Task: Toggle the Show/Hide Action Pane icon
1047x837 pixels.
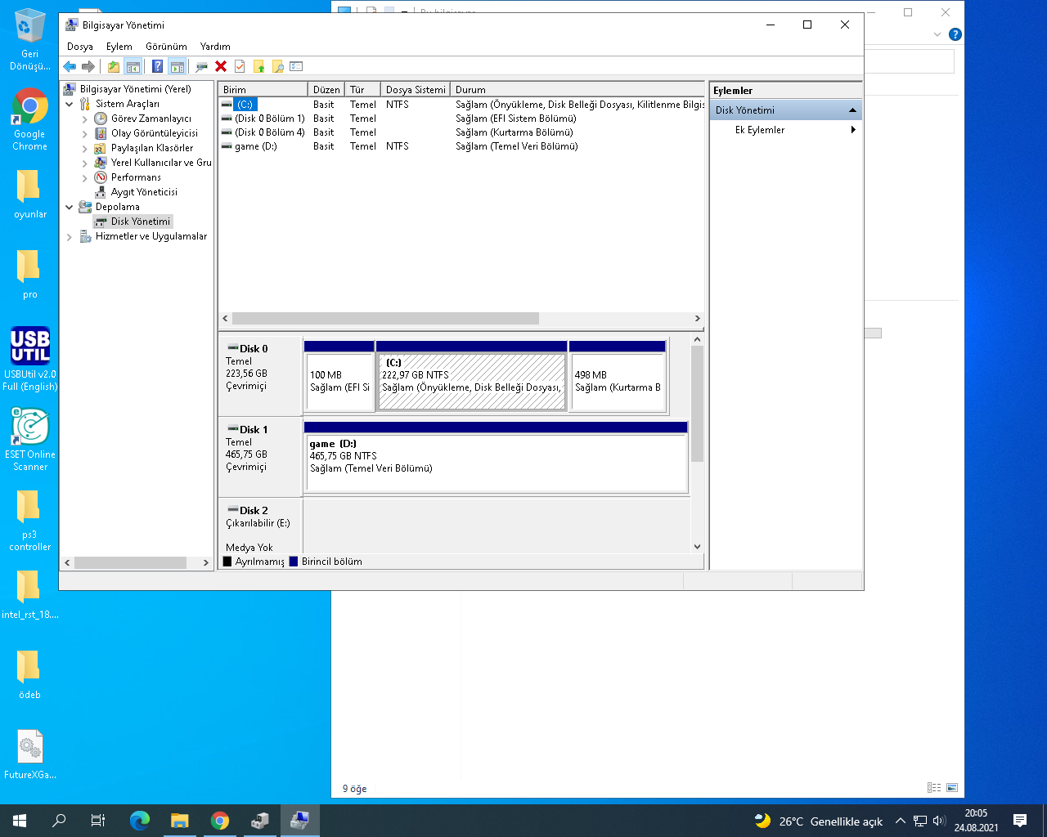Action: click(x=177, y=66)
